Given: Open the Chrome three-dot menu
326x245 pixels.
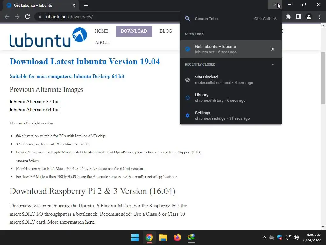Looking at the screenshot, I should (x=319, y=17).
